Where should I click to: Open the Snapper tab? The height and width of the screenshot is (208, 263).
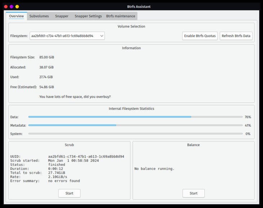[x=62, y=16]
